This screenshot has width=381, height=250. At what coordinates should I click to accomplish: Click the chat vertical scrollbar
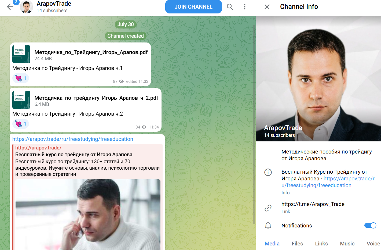point(254,121)
